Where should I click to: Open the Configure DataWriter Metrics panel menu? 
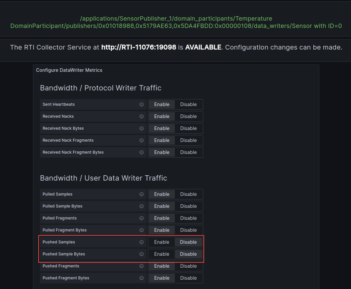(x=69, y=70)
